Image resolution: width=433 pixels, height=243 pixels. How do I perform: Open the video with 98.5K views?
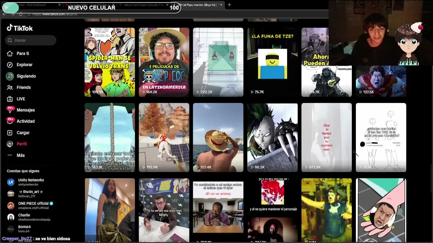coord(272,137)
